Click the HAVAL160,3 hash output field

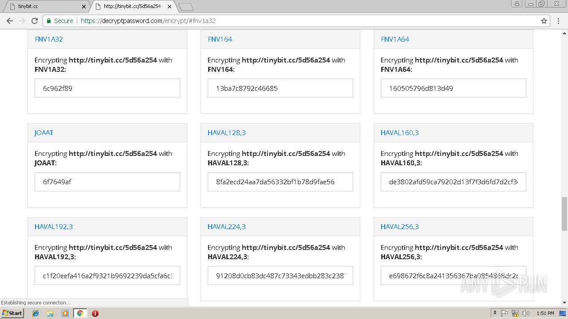454,182
